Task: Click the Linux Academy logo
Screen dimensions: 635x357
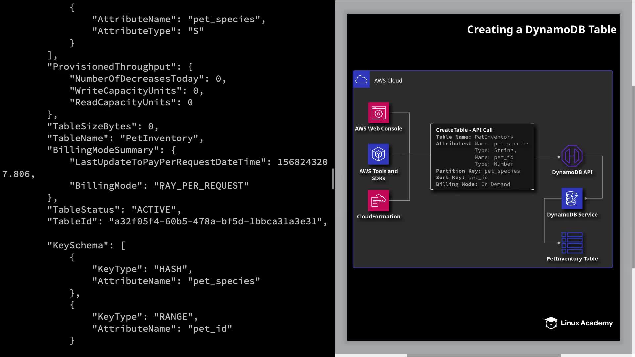Action: point(579,323)
